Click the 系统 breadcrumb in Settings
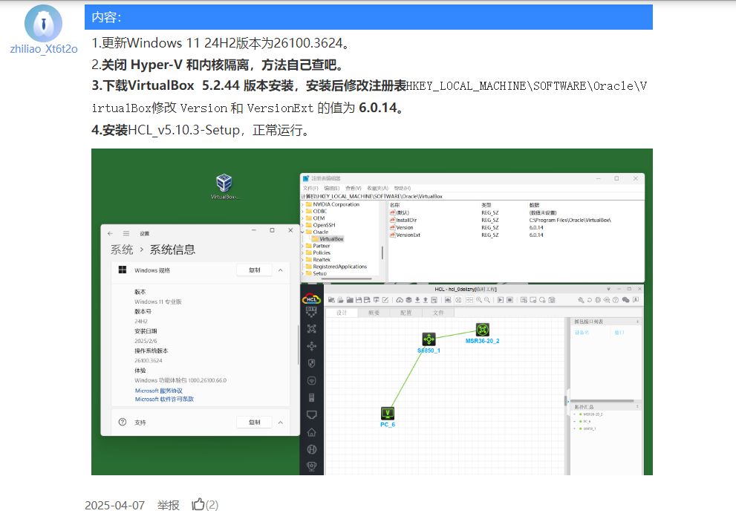This screenshot has height=525, width=736. 122,250
